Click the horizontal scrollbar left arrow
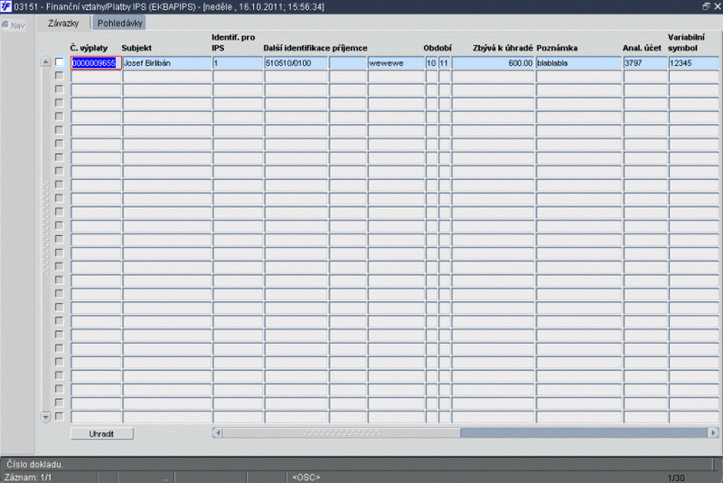This screenshot has width=723, height=483. coord(218,432)
